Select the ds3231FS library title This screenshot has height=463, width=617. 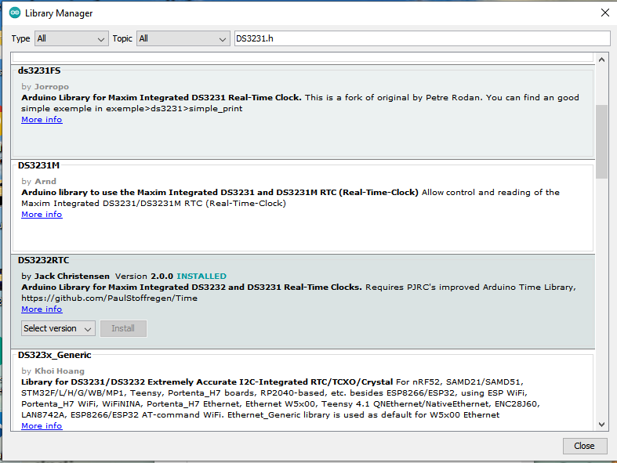click(39, 71)
